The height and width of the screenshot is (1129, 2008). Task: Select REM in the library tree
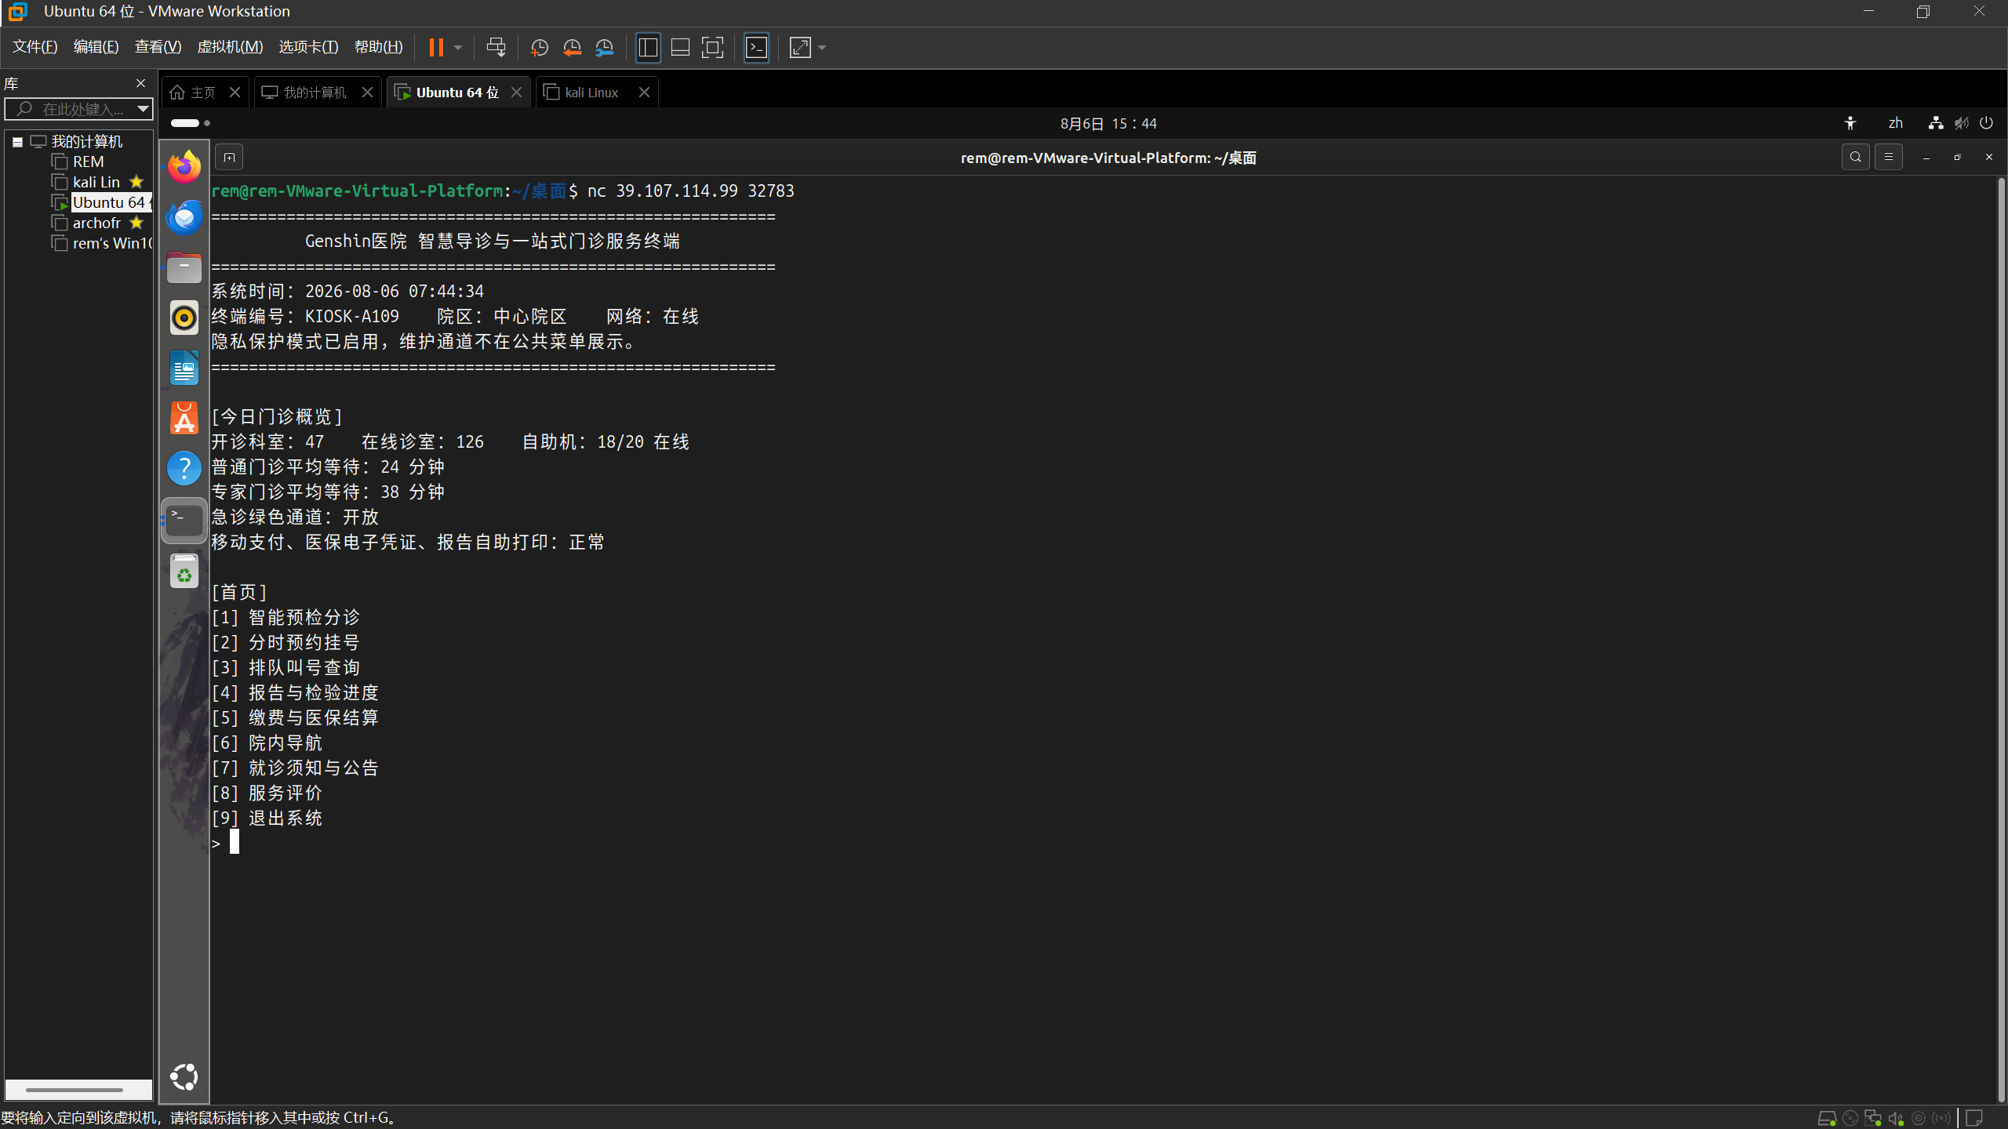point(88,162)
